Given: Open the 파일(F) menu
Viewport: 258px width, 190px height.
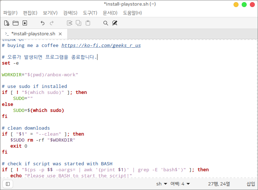Looking at the screenshot, I should tap(10, 13).
